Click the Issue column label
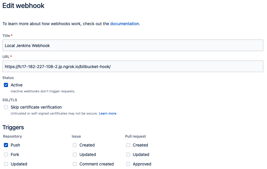267x169 pixels. pos(76,136)
